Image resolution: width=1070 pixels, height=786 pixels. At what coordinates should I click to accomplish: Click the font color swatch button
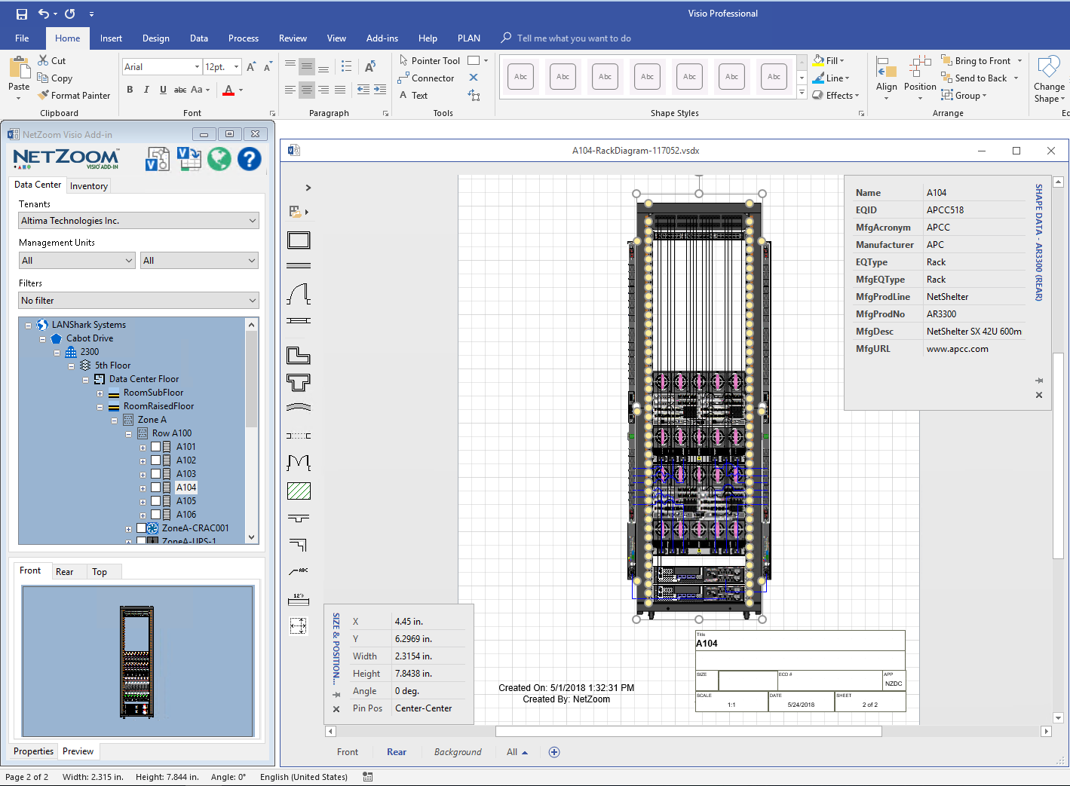click(x=228, y=90)
